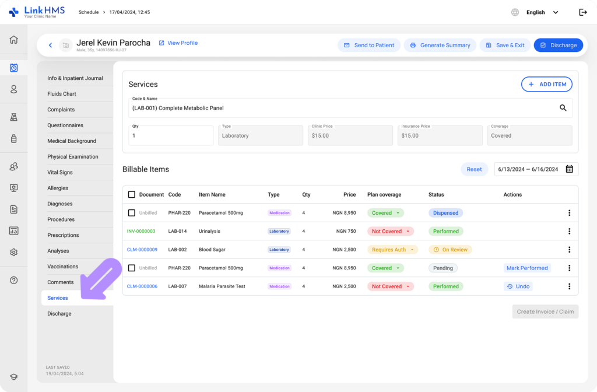The width and height of the screenshot is (597, 392).
Task: Open the Fluids Chart section
Action: click(x=62, y=94)
